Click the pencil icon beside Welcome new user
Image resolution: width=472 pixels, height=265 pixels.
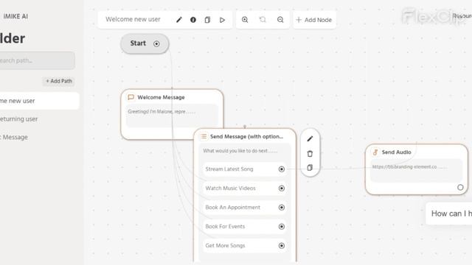pos(179,20)
